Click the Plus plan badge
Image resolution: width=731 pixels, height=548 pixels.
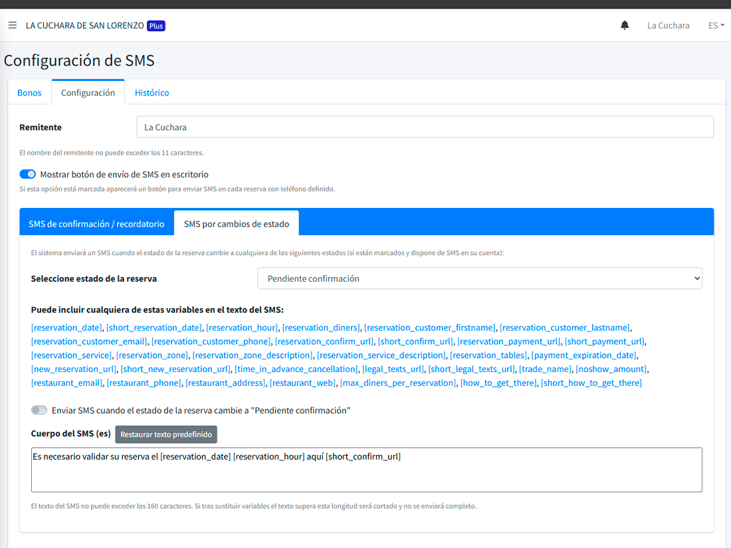pyautogui.click(x=156, y=26)
